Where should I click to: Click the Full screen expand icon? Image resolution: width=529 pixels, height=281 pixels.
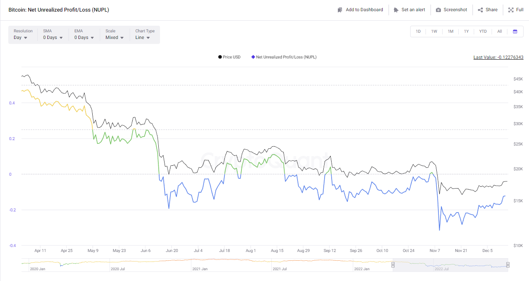pyautogui.click(x=511, y=10)
